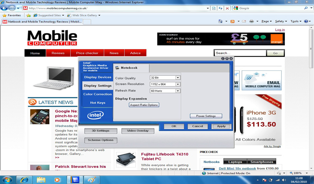Open Dell Mini 10v netbook link
Image resolution: width=314 pixels, height=184 pixels.
pyautogui.click(x=237, y=168)
